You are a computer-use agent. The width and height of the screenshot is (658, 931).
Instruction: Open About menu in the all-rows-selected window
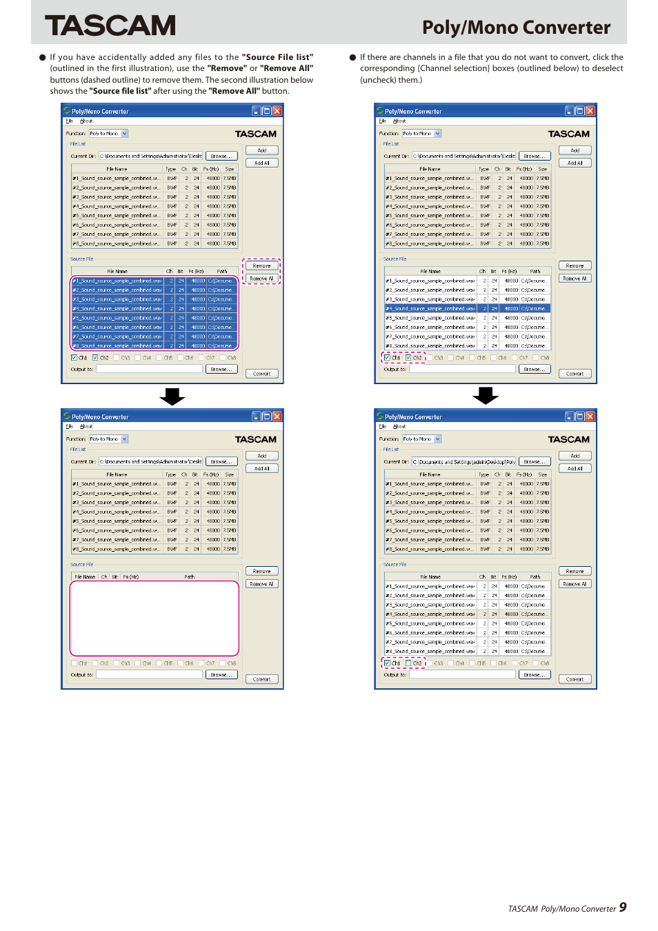(86, 121)
